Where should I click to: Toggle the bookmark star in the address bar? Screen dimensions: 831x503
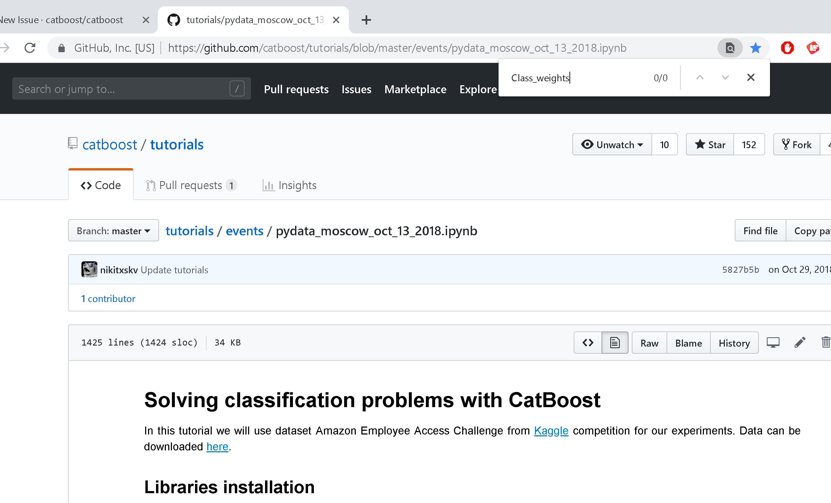click(x=755, y=48)
